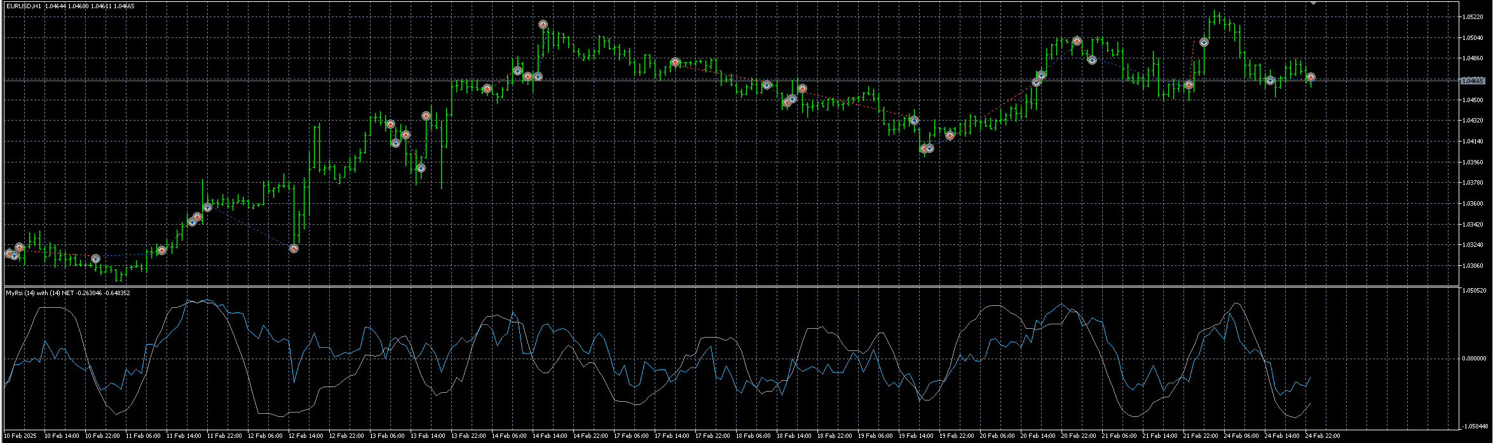1493x443 pixels.
Task: Click the 10 Feb 14:00 time label
Action: (62, 436)
